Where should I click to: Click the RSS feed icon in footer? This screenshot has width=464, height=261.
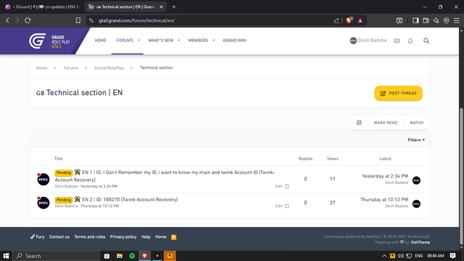click(x=174, y=237)
